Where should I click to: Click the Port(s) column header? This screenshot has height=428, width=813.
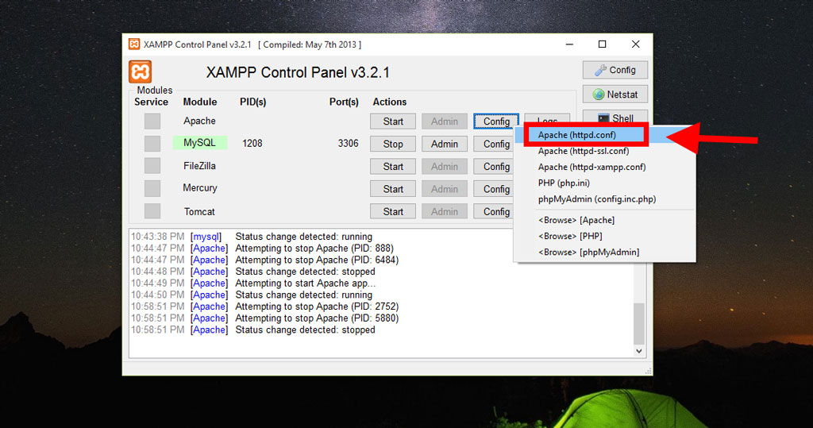click(344, 102)
